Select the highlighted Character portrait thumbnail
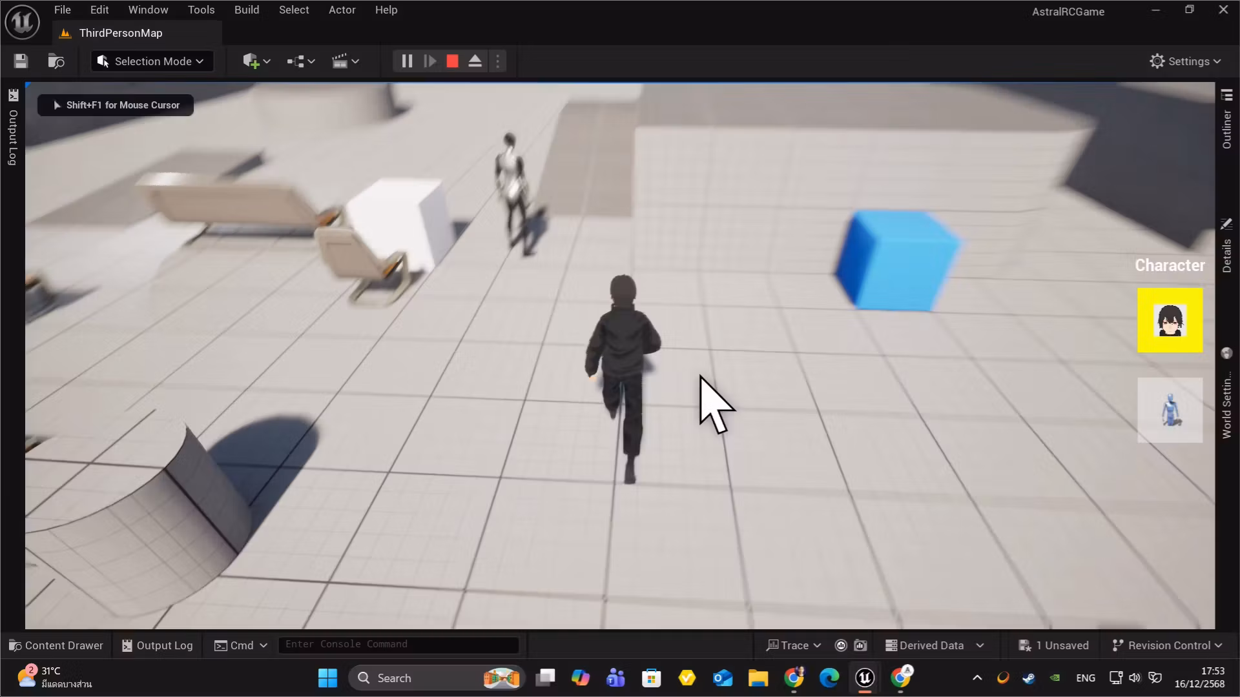This screenshot has width=1240, height=697. tap(1170, 320)
